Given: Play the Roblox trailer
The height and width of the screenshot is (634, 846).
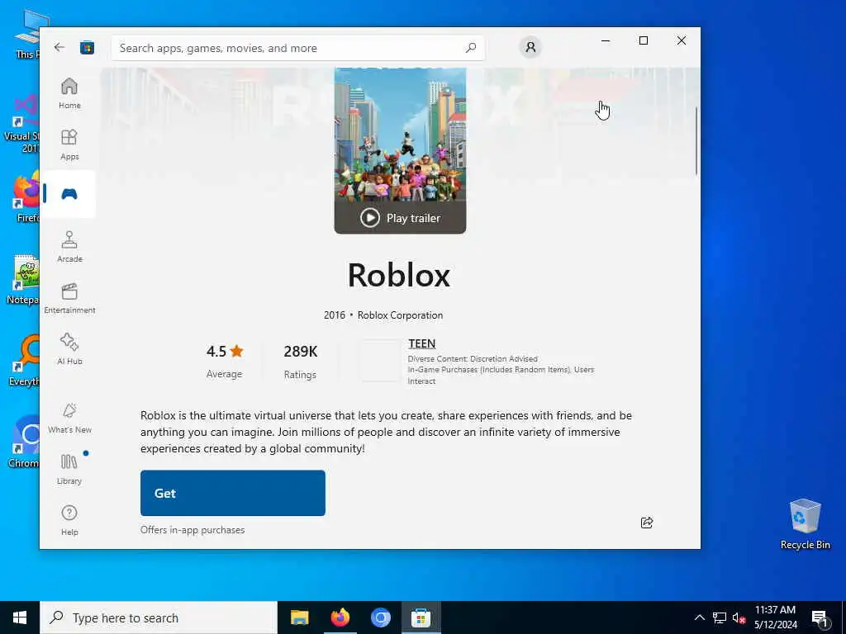Looking at the screenshot, I should 401,218.
